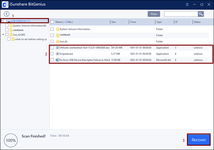This screenshot has width=214, height=150.
Task: Click the search magnifier icon
Action: click(201, 14)
